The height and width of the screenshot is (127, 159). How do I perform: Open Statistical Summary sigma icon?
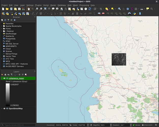pos(132,9)
